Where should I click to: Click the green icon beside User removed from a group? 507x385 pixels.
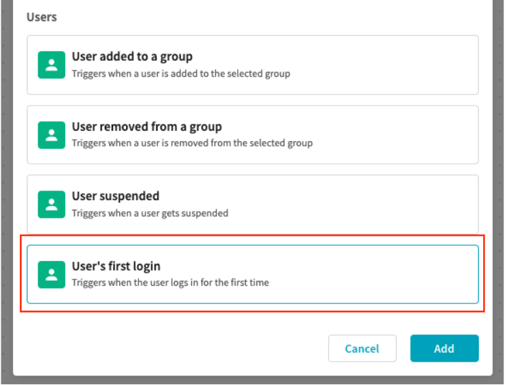pyautogui.click(x=51, y=135)
